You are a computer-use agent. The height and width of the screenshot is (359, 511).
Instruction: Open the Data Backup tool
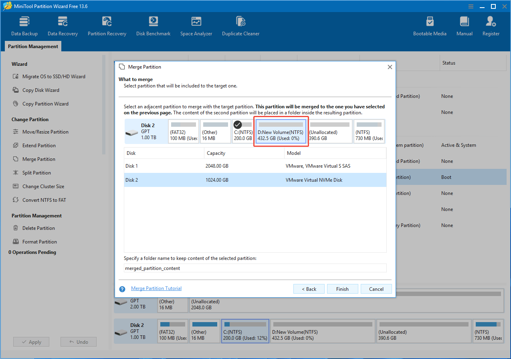click(24, 26)
